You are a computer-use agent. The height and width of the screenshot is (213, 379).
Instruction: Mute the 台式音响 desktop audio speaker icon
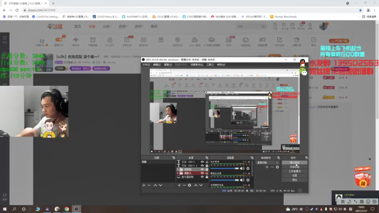click(x=242, y=169)
